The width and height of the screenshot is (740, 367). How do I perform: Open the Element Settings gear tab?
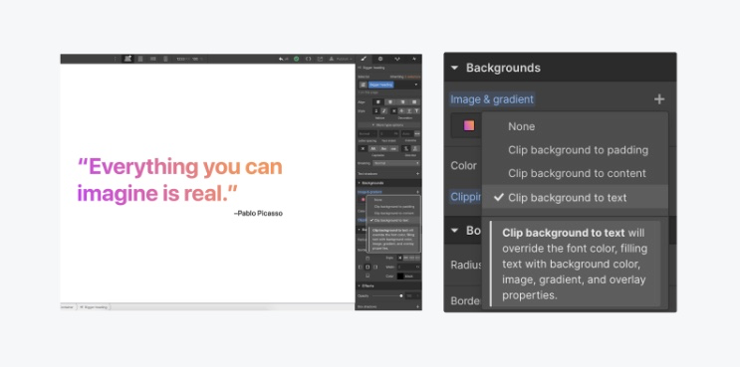point(380,59)
